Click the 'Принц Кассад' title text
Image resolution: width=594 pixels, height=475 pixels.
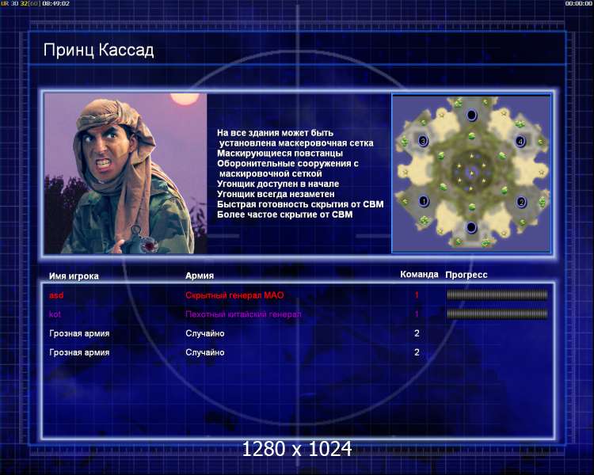pos(98,50)
